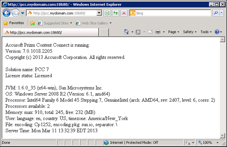Open search provider dropdown arrow
Viewport: 227px width, 147px height.
pyautogui.click(x=221, y=13)
